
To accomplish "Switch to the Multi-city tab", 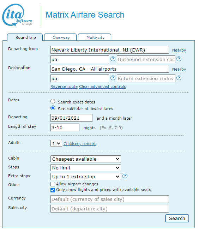I will coord(95,37).
